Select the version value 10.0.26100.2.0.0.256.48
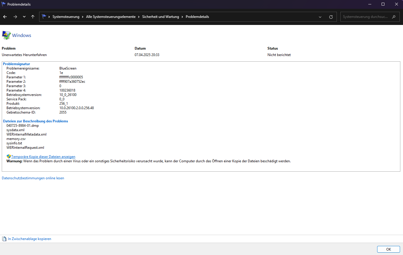The width and height of the screenshot is (403, 255). click(x=76, y=108)
